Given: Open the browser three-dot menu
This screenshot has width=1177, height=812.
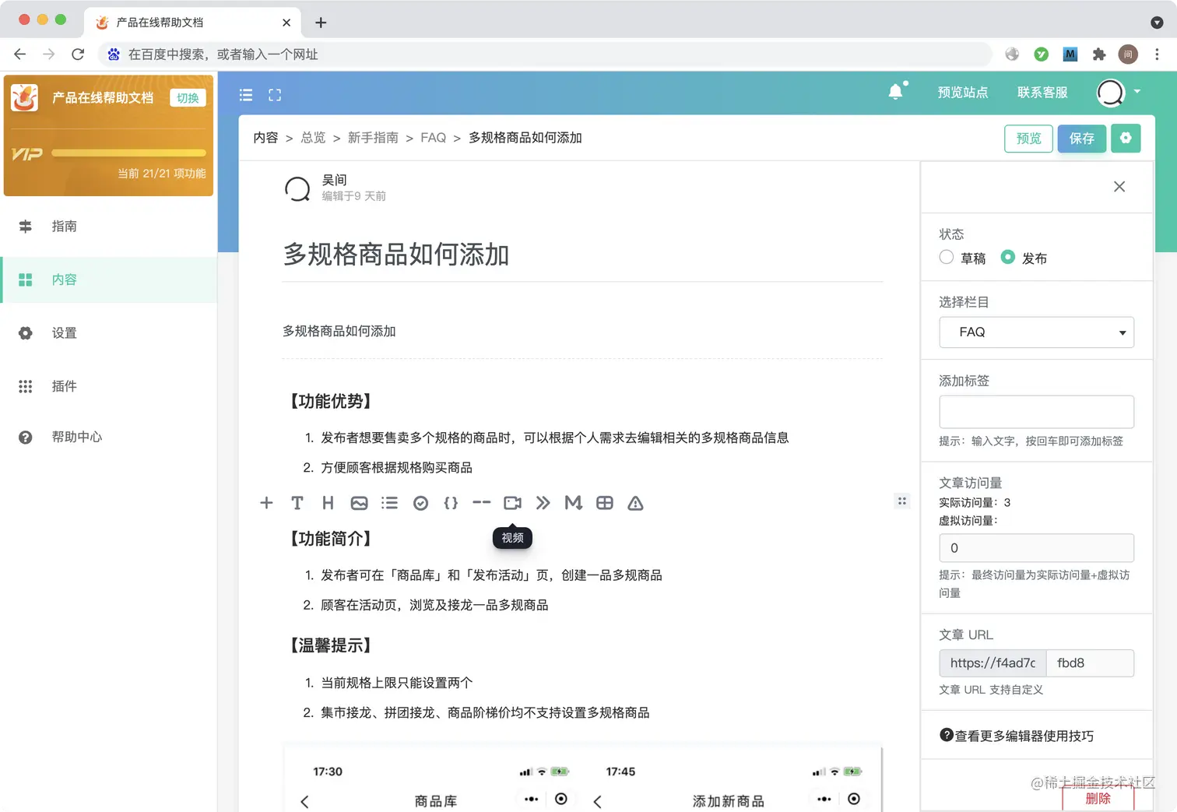Looking at the screenshot, I should (1157, 54).
